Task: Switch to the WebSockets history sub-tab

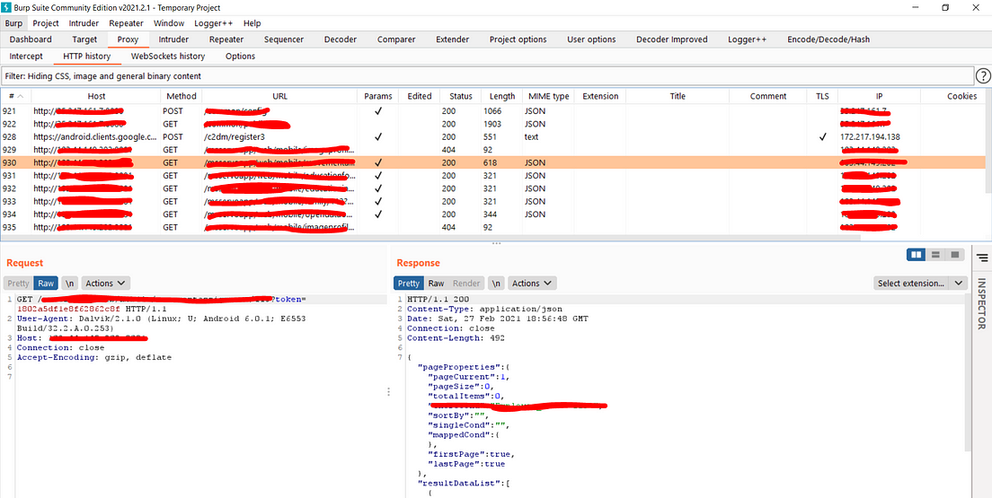Action: tap(168, 57)
